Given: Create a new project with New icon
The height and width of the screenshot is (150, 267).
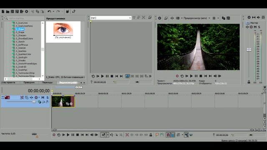Looking at the screenshot, I should tap(3, 12).
